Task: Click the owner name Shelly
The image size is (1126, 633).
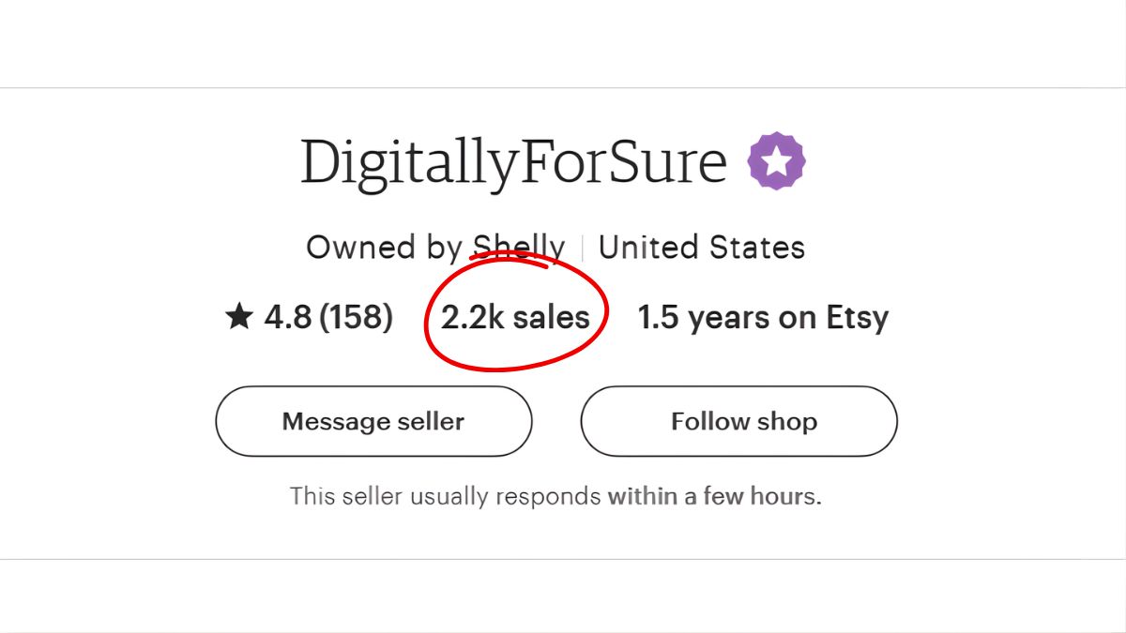Action: coord(519,248)
